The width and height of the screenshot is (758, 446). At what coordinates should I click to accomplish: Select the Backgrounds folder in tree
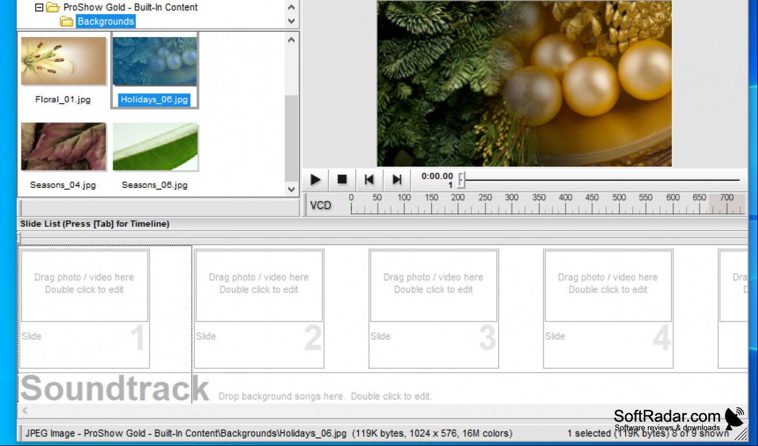(x=106, y=21)
